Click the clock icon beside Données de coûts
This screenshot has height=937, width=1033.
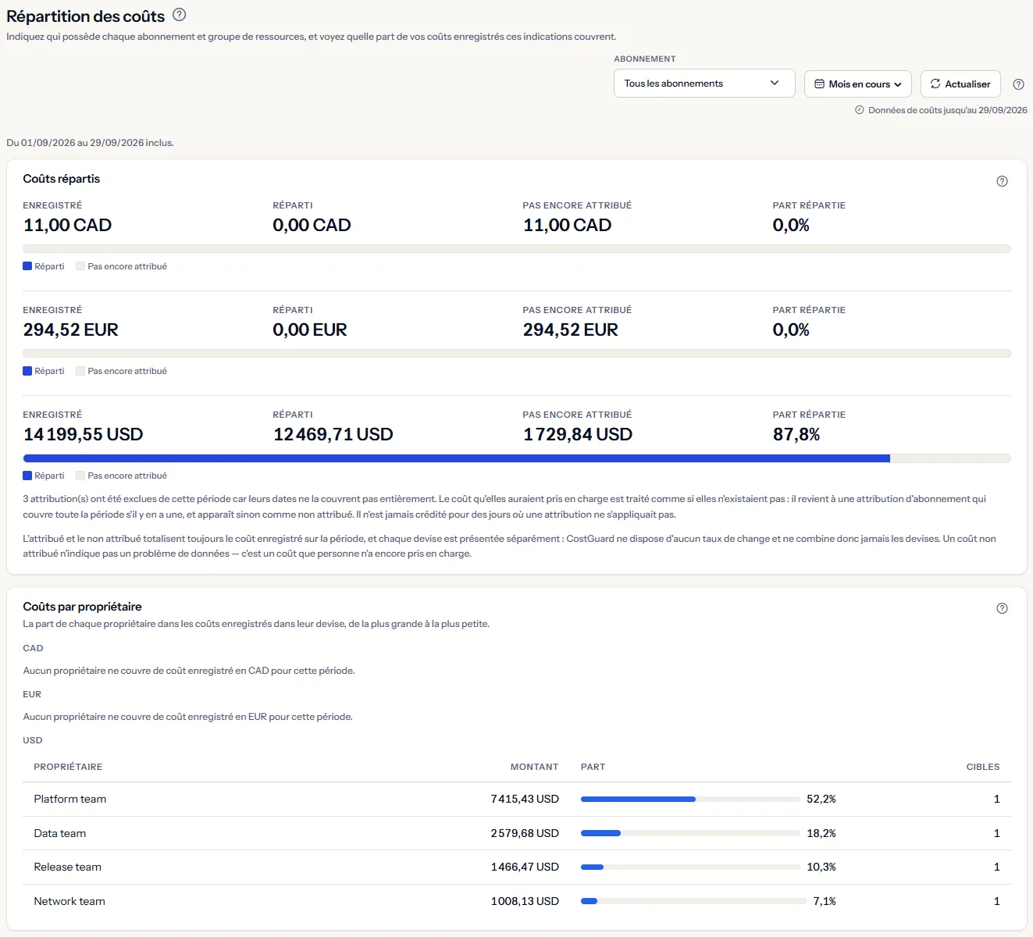860,110
